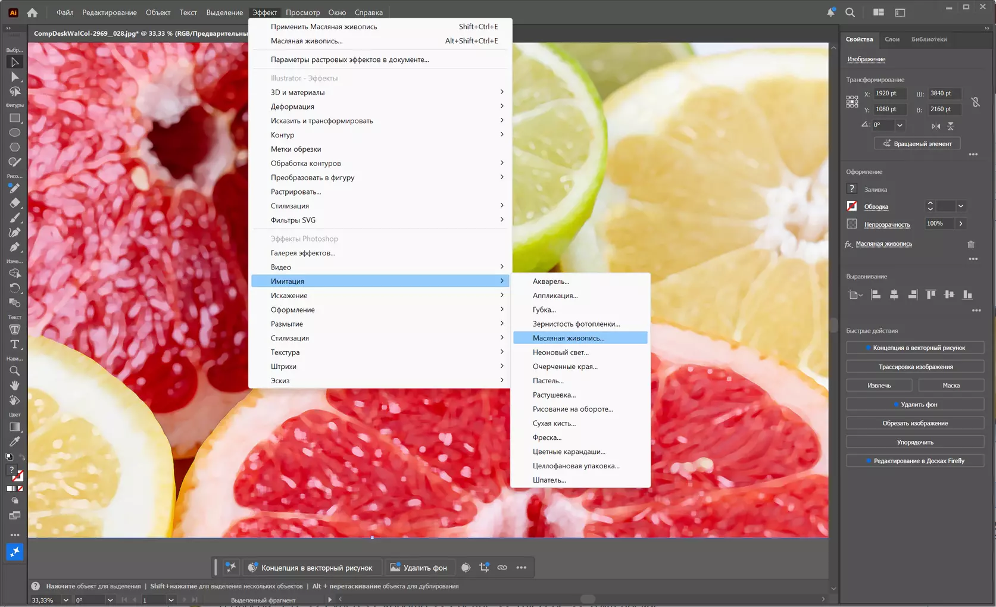
Task: Reset to default fill and stroke
Action: coord(9,457)
